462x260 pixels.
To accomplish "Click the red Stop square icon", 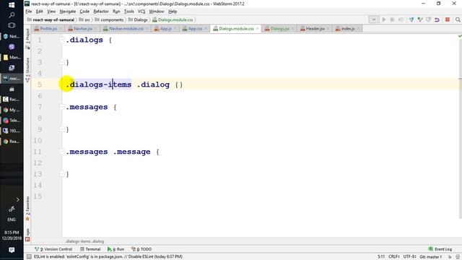I will [x=448, y=19].
